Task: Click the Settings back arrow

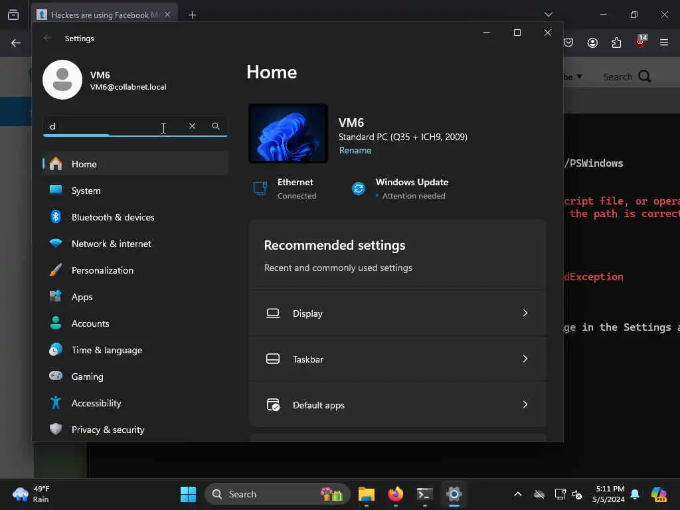Action: [x=47, y=38]
